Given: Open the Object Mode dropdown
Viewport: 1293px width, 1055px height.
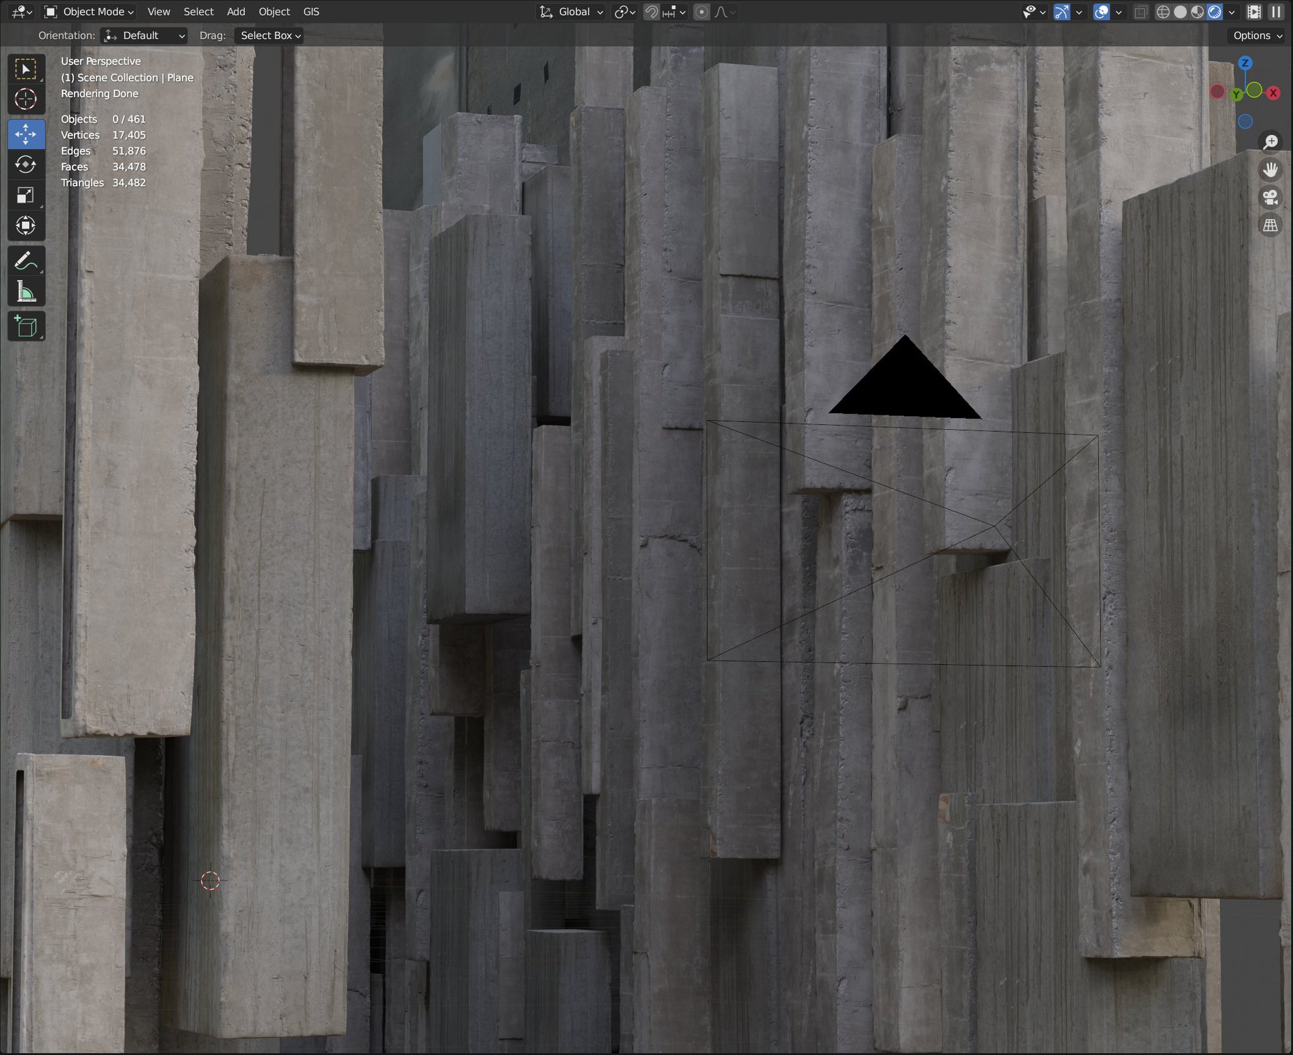Looking at the screenshot, I should point(90,12).
